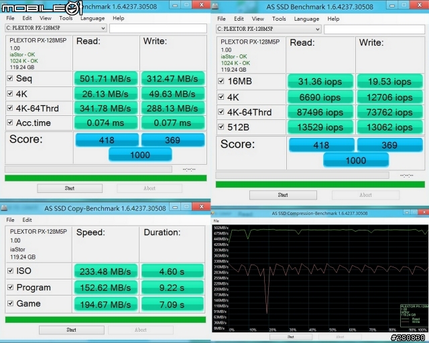The width and height of the screenshot is (429, 343).
Task: Click Abort in top-right iops window
Action: (x=365, y=195)
